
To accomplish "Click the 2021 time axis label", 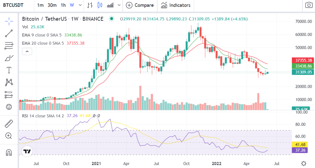I will tap(96, 164).
